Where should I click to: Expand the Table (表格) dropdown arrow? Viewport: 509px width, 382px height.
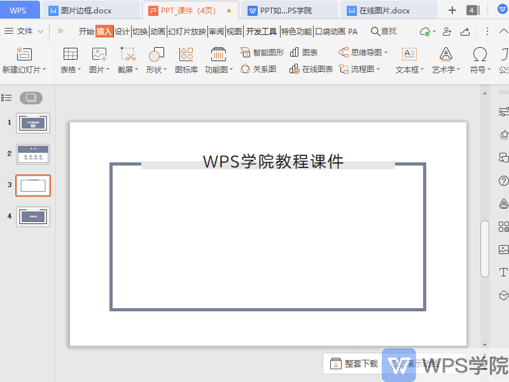[79, 69]
